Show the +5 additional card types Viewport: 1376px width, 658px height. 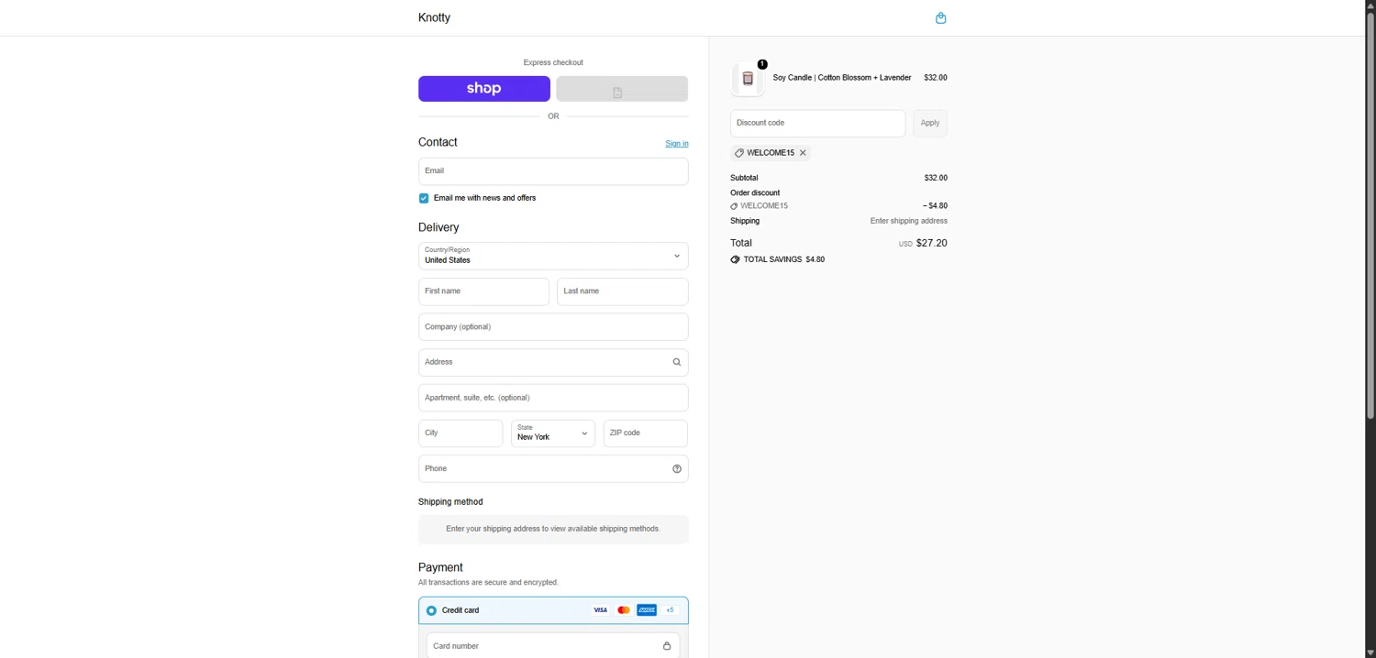(670, 610)
